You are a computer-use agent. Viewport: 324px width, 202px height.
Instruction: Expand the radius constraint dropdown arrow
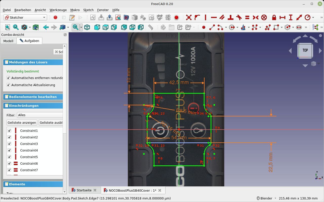[x=313, y=17]
